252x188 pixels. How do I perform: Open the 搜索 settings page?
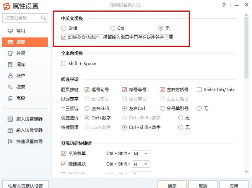click(x=25, y=87)
